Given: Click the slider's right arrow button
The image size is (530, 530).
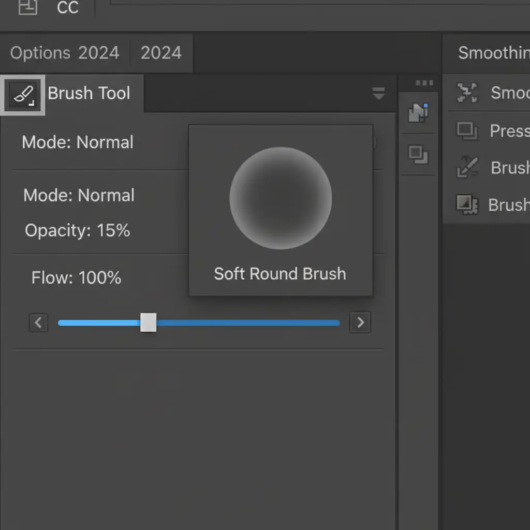Looking at the screenshot, I should (x=360, y=323).
